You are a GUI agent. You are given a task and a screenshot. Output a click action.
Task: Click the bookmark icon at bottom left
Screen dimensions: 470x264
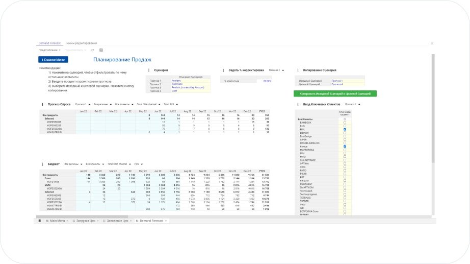pyautogui.click(x=40, y=221)
